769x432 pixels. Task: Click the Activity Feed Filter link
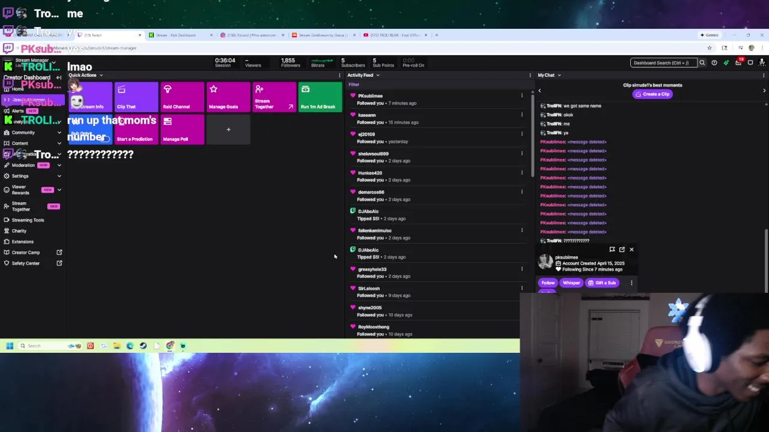[354, 85]
